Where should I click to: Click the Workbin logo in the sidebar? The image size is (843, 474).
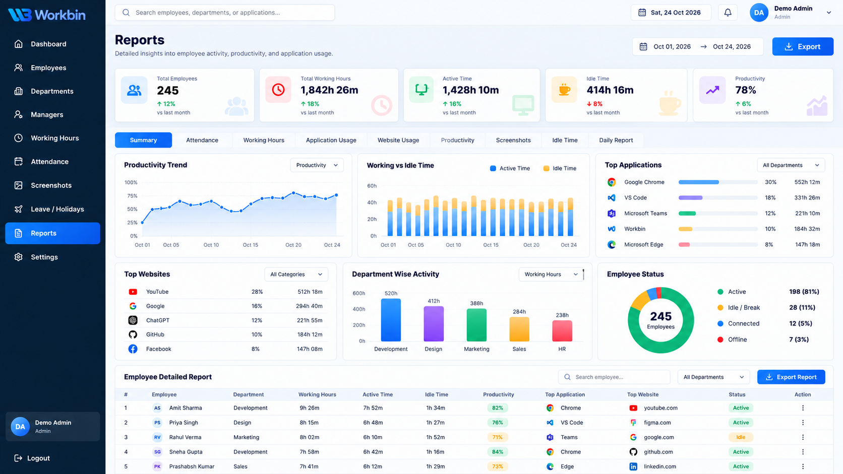pos(47,15)
